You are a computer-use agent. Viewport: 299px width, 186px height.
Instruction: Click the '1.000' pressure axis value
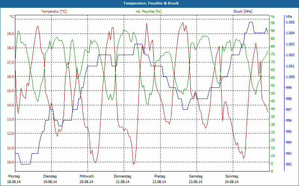(x=290, y=77)
